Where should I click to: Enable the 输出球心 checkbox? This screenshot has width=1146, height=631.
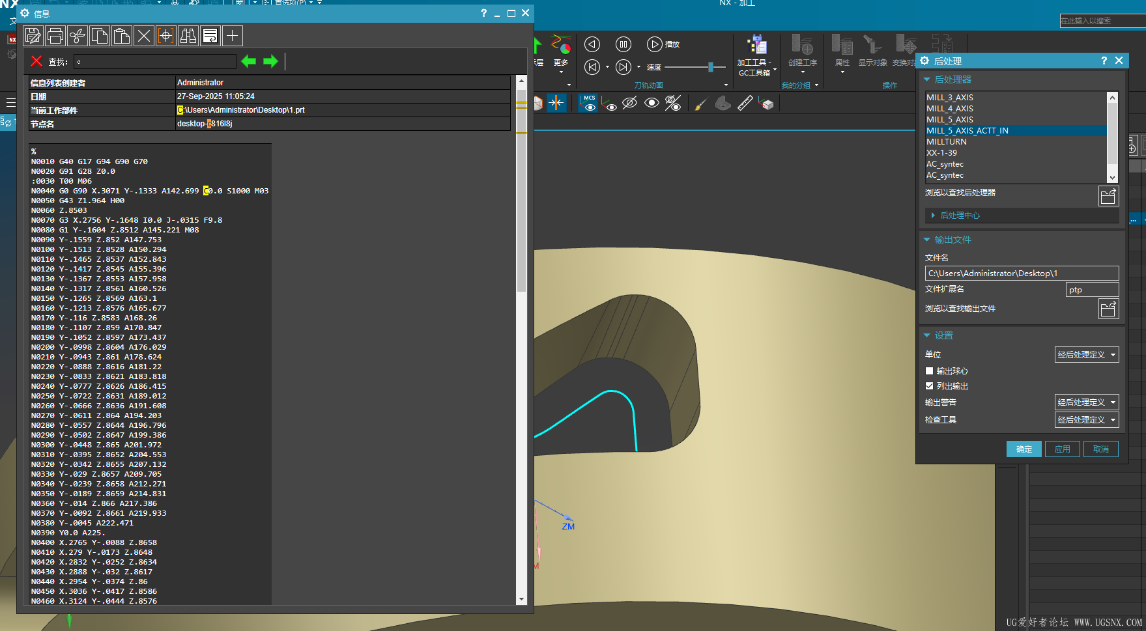tap(929, 371)
